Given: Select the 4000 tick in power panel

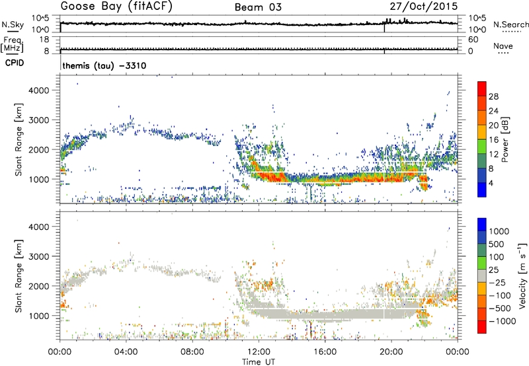Looking at the screenshot, I should pyautogui.click(x=39, y=91).
